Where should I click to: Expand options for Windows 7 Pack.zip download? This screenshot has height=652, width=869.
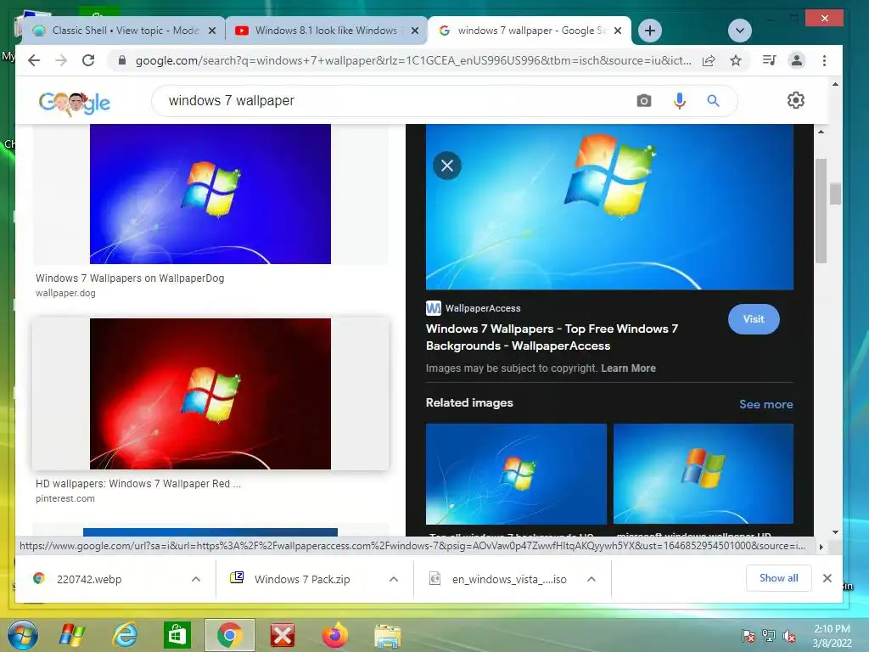394,579
